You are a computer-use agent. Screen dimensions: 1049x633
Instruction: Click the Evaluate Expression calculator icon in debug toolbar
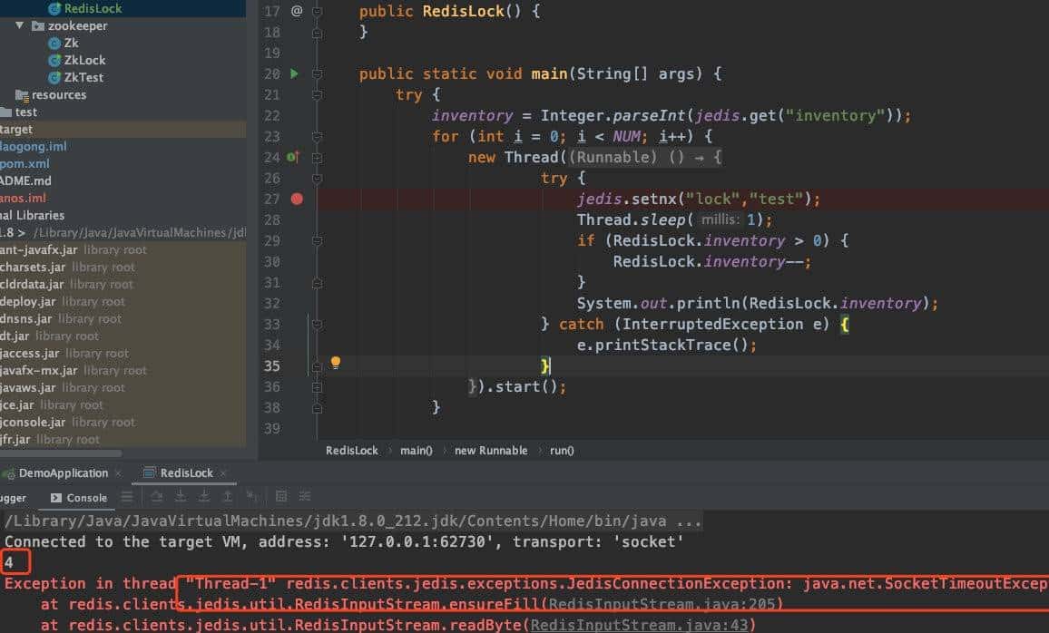click(x=280, y=497)
